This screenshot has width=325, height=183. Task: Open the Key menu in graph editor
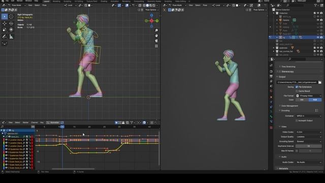click(42, 123)
